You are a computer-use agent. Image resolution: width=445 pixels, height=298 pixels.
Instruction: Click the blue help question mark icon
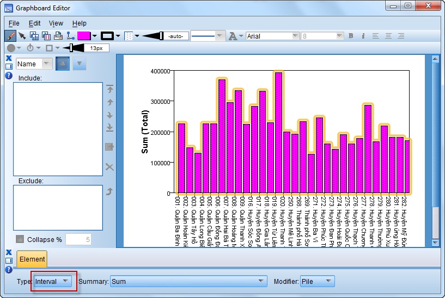[x=9, y=76]
